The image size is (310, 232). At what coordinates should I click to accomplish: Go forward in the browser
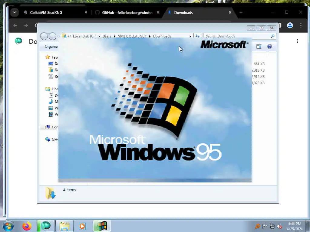(26, 25)
